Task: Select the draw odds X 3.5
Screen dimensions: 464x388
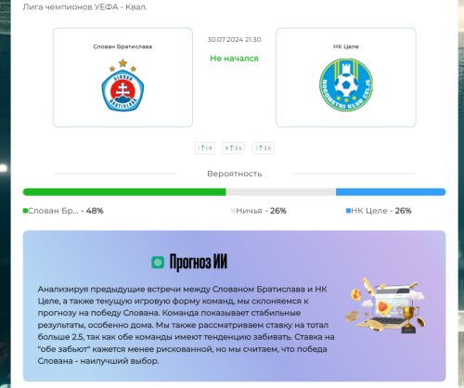Action: [x=234, y=148]
